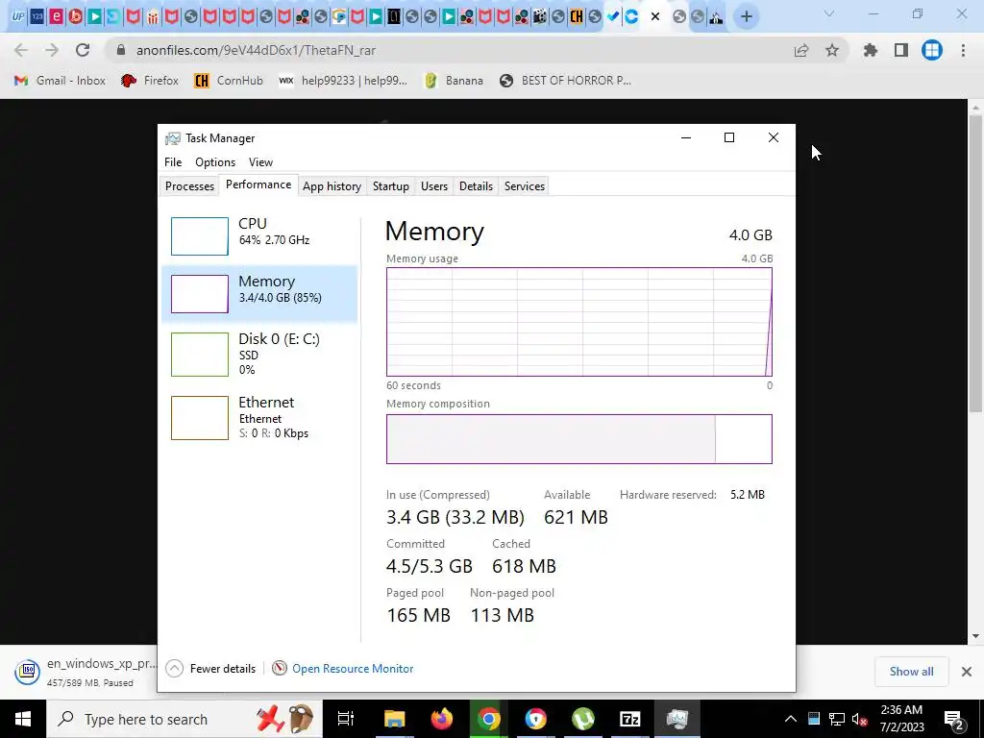
Task: Open the Services tab
Action: [x=525, y=186]
